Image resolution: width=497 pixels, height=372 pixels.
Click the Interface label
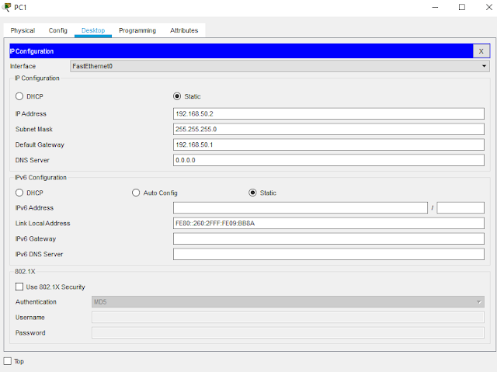click(x=23, y=66)
